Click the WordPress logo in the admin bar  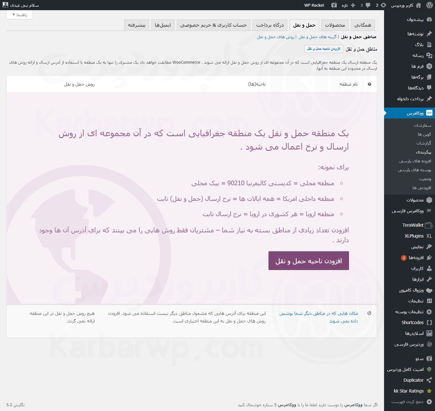coord(429,5)
